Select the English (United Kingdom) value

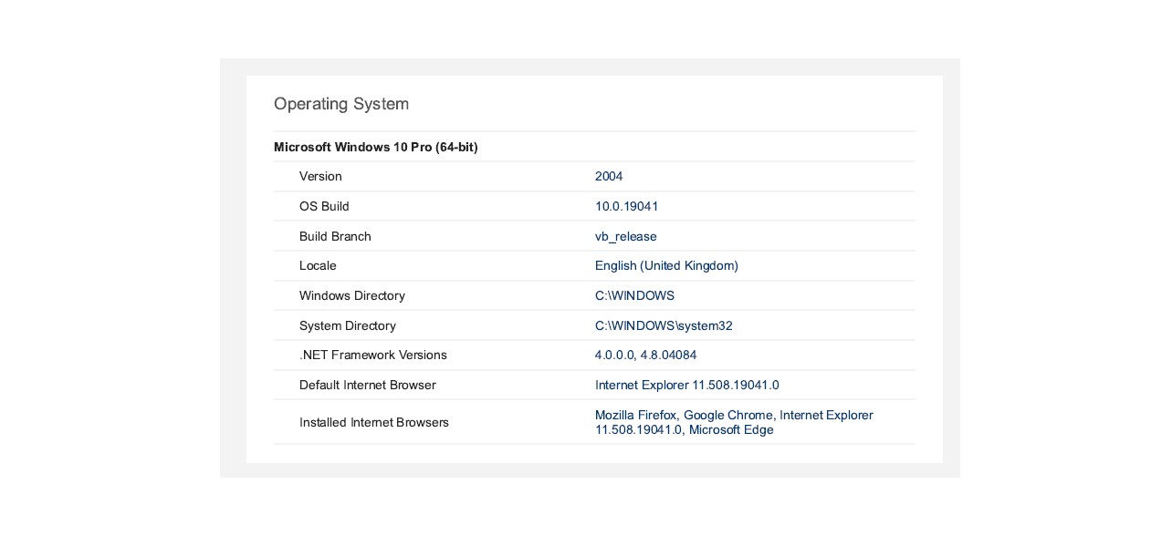click(666, 265)
